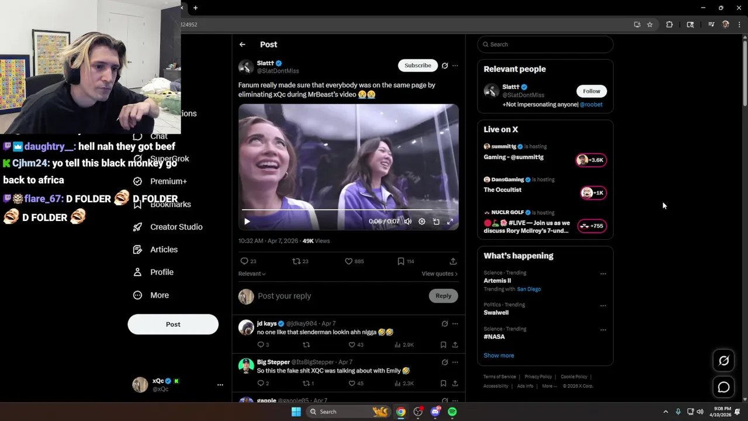The image size is (748, 421).
Task: Open Creator Studio in sidebar
Action: click(168, 227)
